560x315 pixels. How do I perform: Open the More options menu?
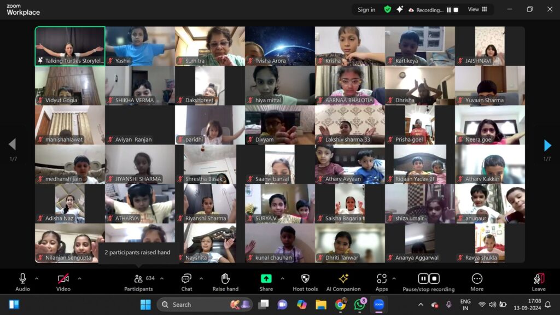(477, 282)
